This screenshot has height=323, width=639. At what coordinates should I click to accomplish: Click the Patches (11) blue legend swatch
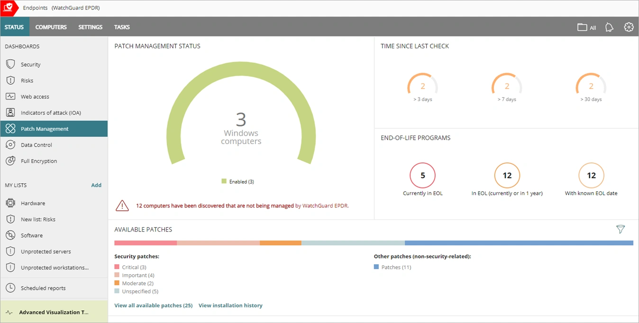376,267
